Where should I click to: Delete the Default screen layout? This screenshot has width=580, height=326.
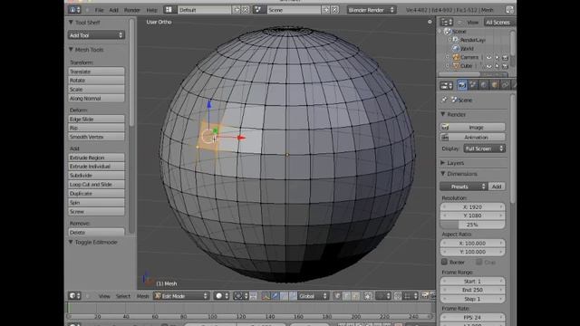click(x=246, y=10)
